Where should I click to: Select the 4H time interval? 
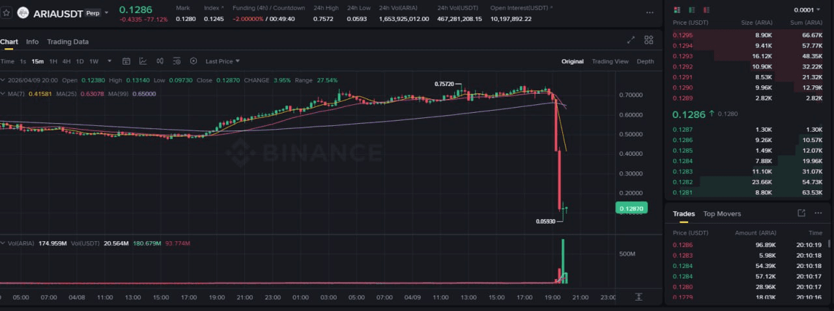coord(66,61)
